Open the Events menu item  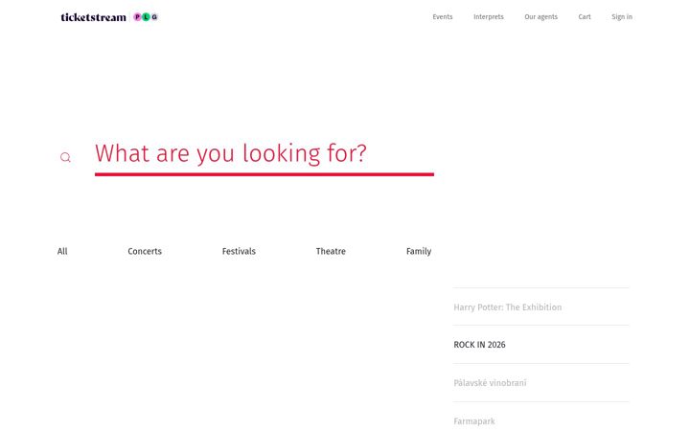442,16
